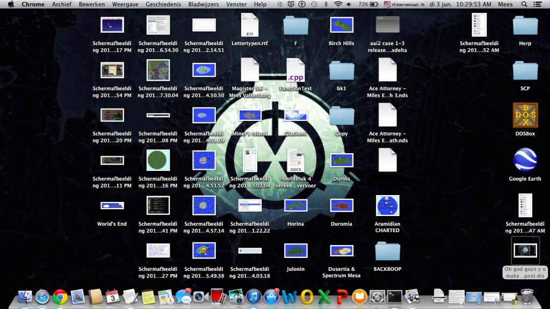Open the Trash in the Dock

coord(527,297)
